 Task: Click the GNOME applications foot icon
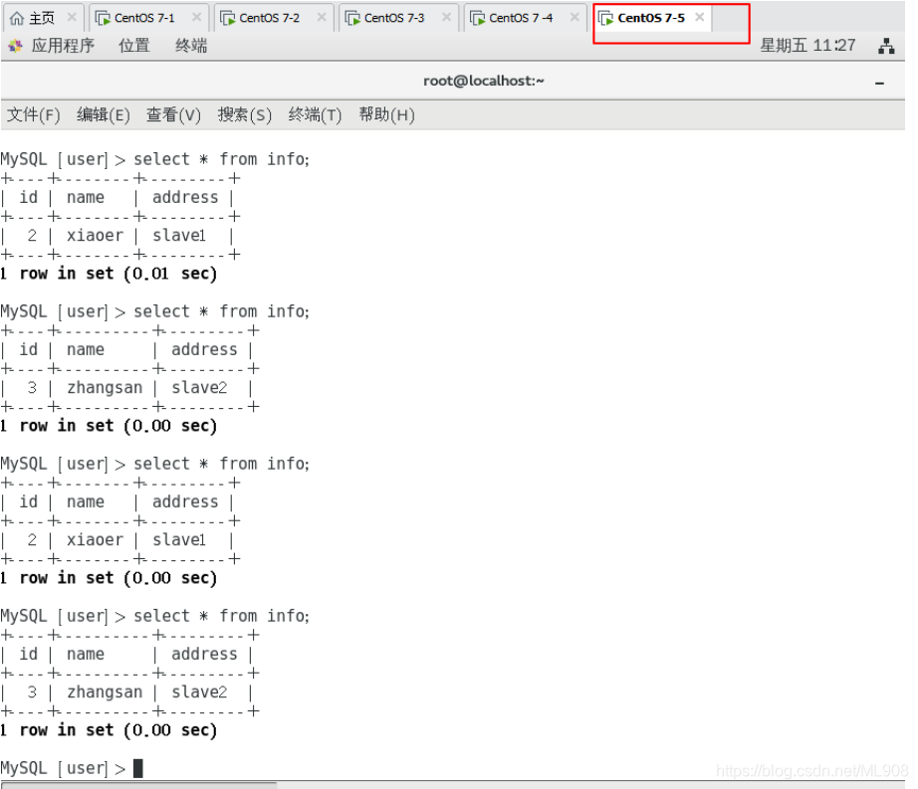15,46
